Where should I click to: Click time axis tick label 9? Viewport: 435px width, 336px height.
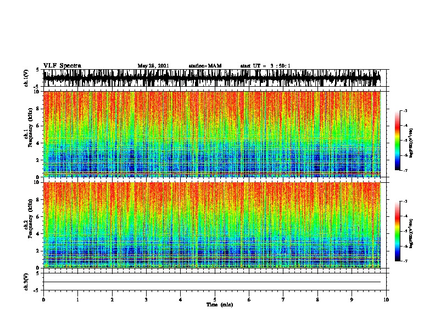pyautogui.click(x=352, y=300)
